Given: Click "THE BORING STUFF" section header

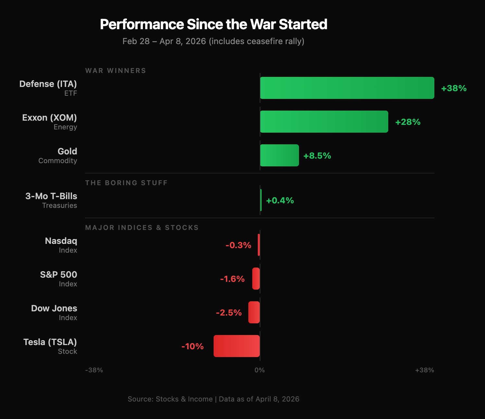Looking at the screenshot, I should (126, 183).
